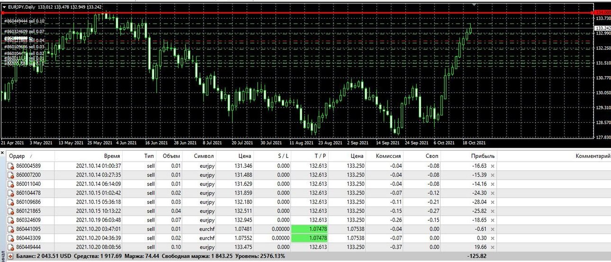Close the position showing profit -16.63

[x=493, y=166]
